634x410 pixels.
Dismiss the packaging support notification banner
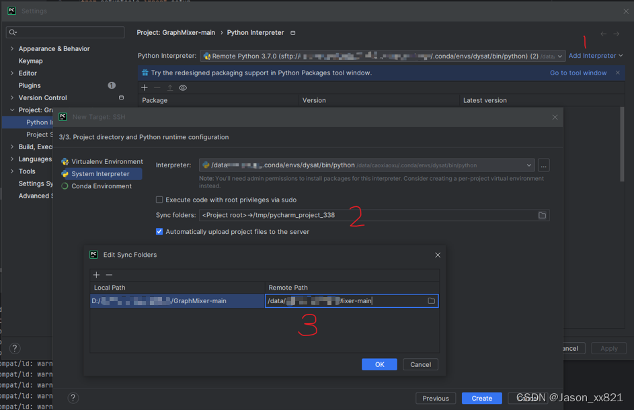(617, 73)
